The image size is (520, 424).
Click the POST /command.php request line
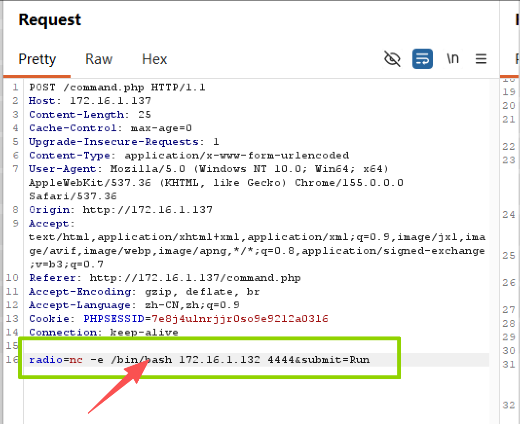[x=117, y=88]
